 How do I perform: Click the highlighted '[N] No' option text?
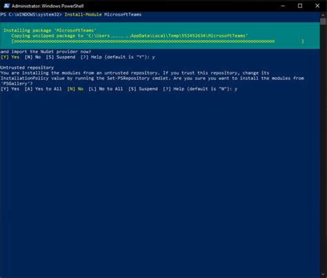75,89
